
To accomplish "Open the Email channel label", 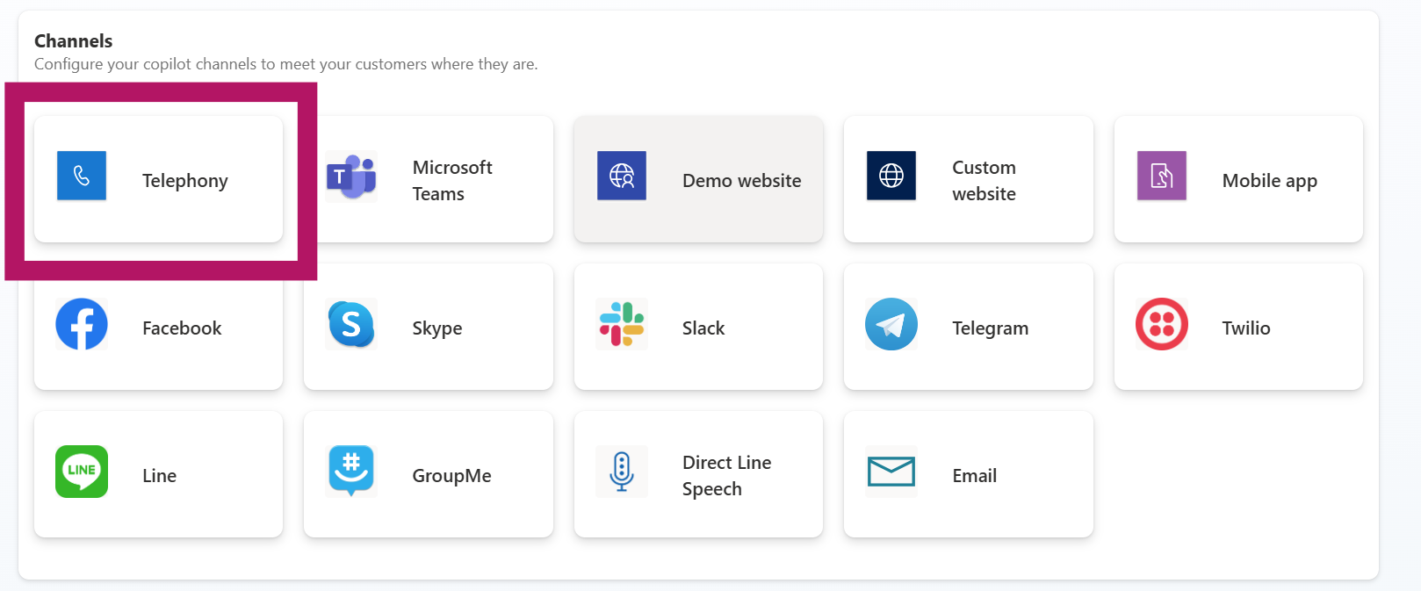I will (975, 476).
